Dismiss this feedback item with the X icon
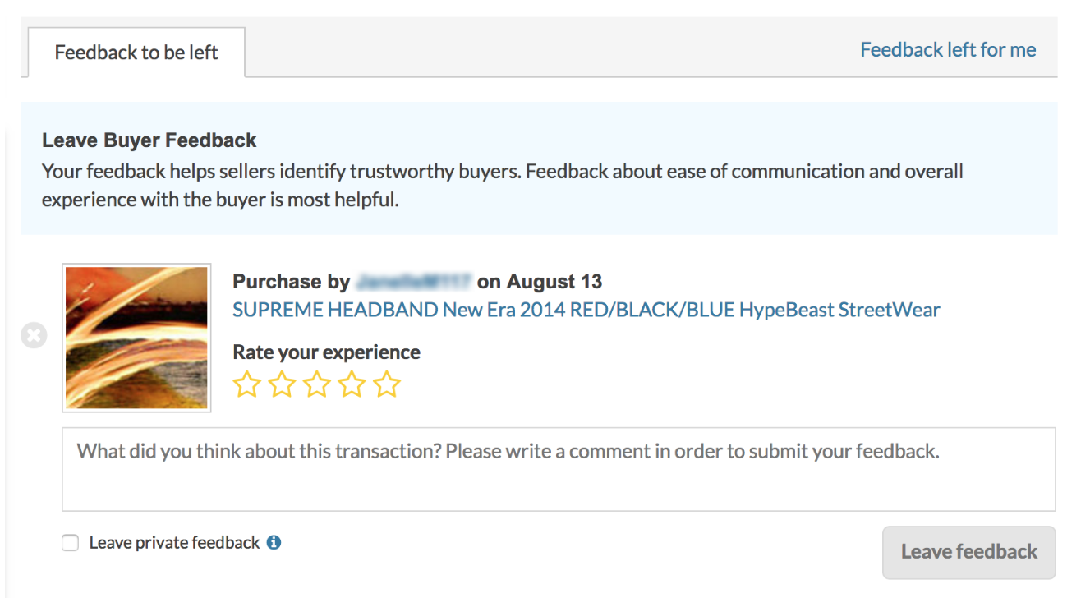1081x598 pixels. point(34,335)
